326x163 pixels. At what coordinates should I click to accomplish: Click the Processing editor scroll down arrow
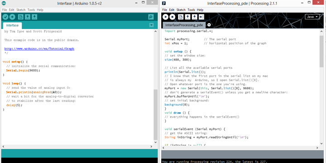[321, 144]
